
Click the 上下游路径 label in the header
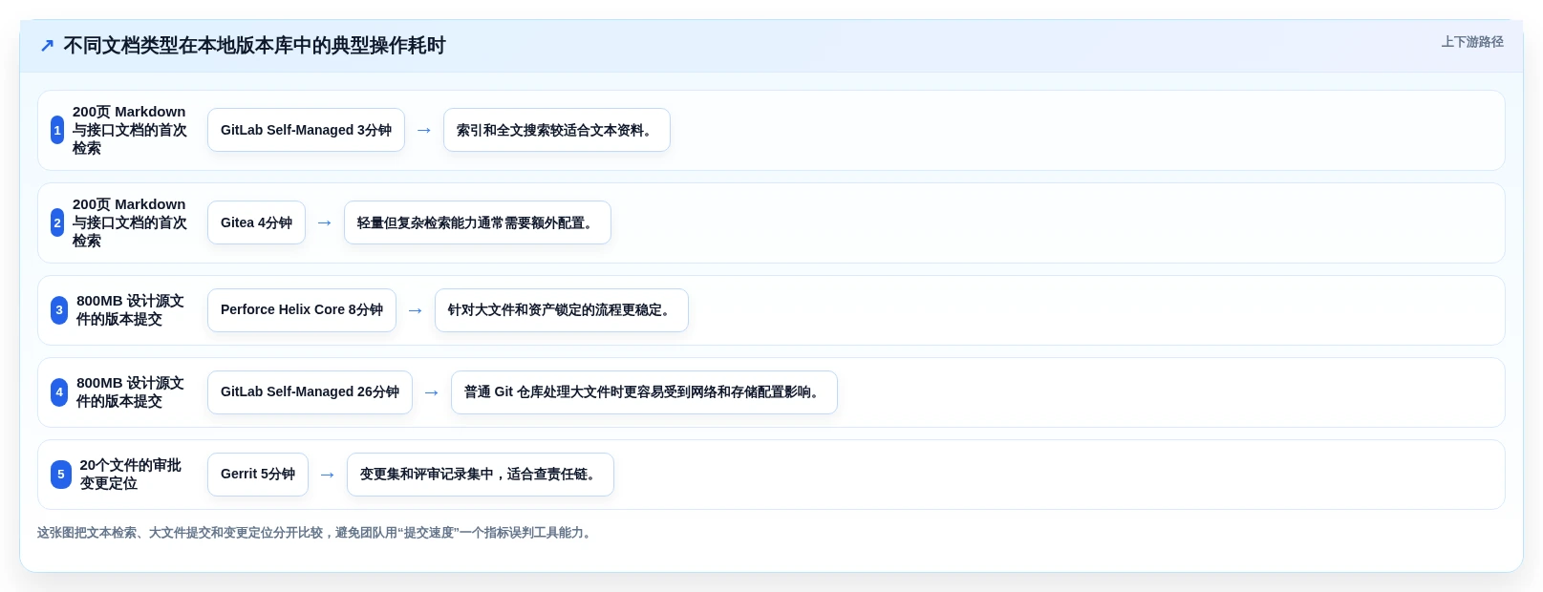pos(1472,42)
